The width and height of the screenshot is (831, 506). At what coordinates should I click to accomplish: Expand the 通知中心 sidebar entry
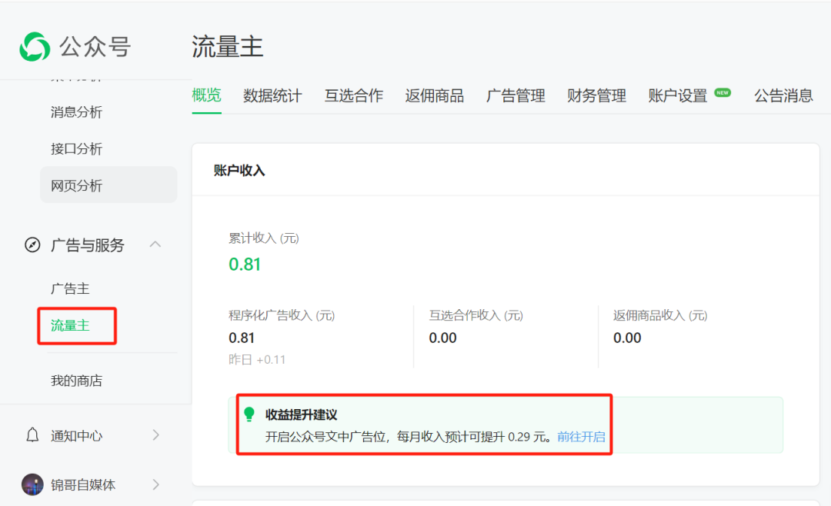[x=155, y=435]
